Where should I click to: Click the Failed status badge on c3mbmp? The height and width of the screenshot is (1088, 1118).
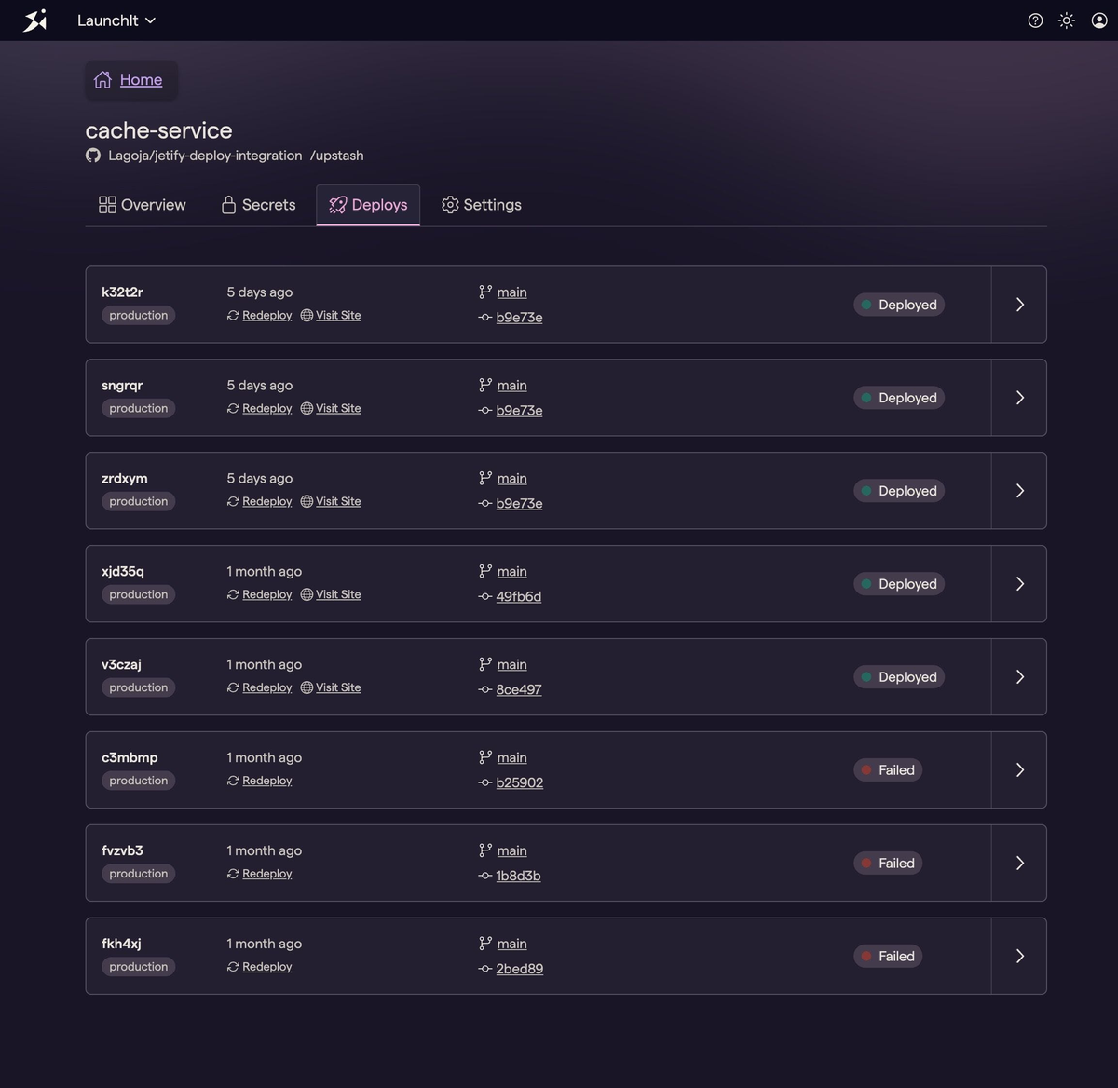887,769
